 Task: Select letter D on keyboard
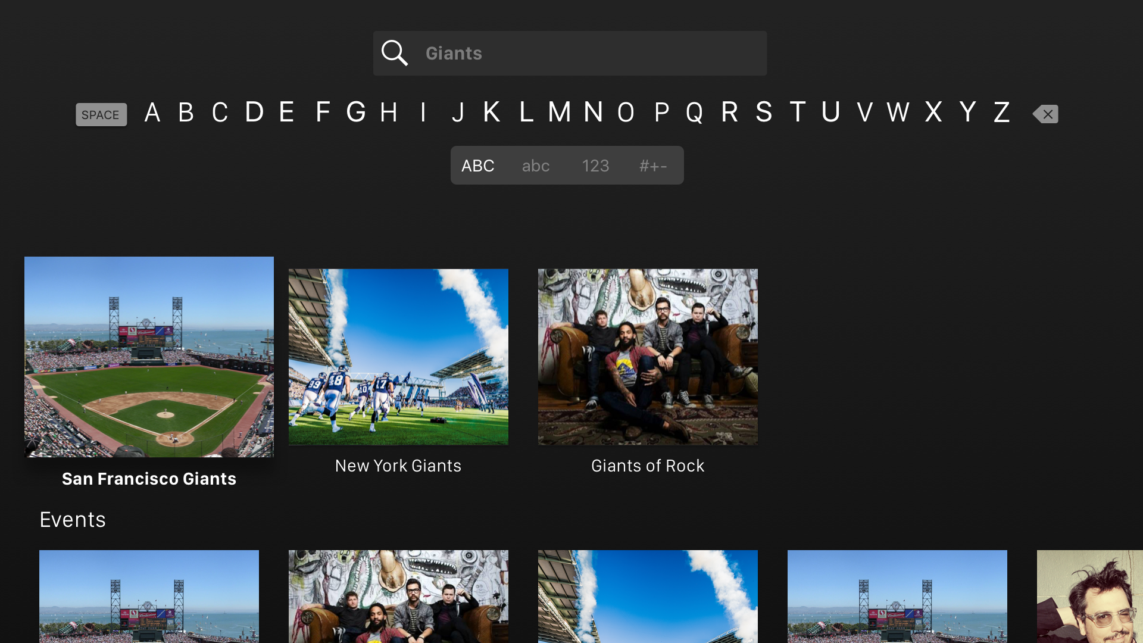tap(254, 112)
